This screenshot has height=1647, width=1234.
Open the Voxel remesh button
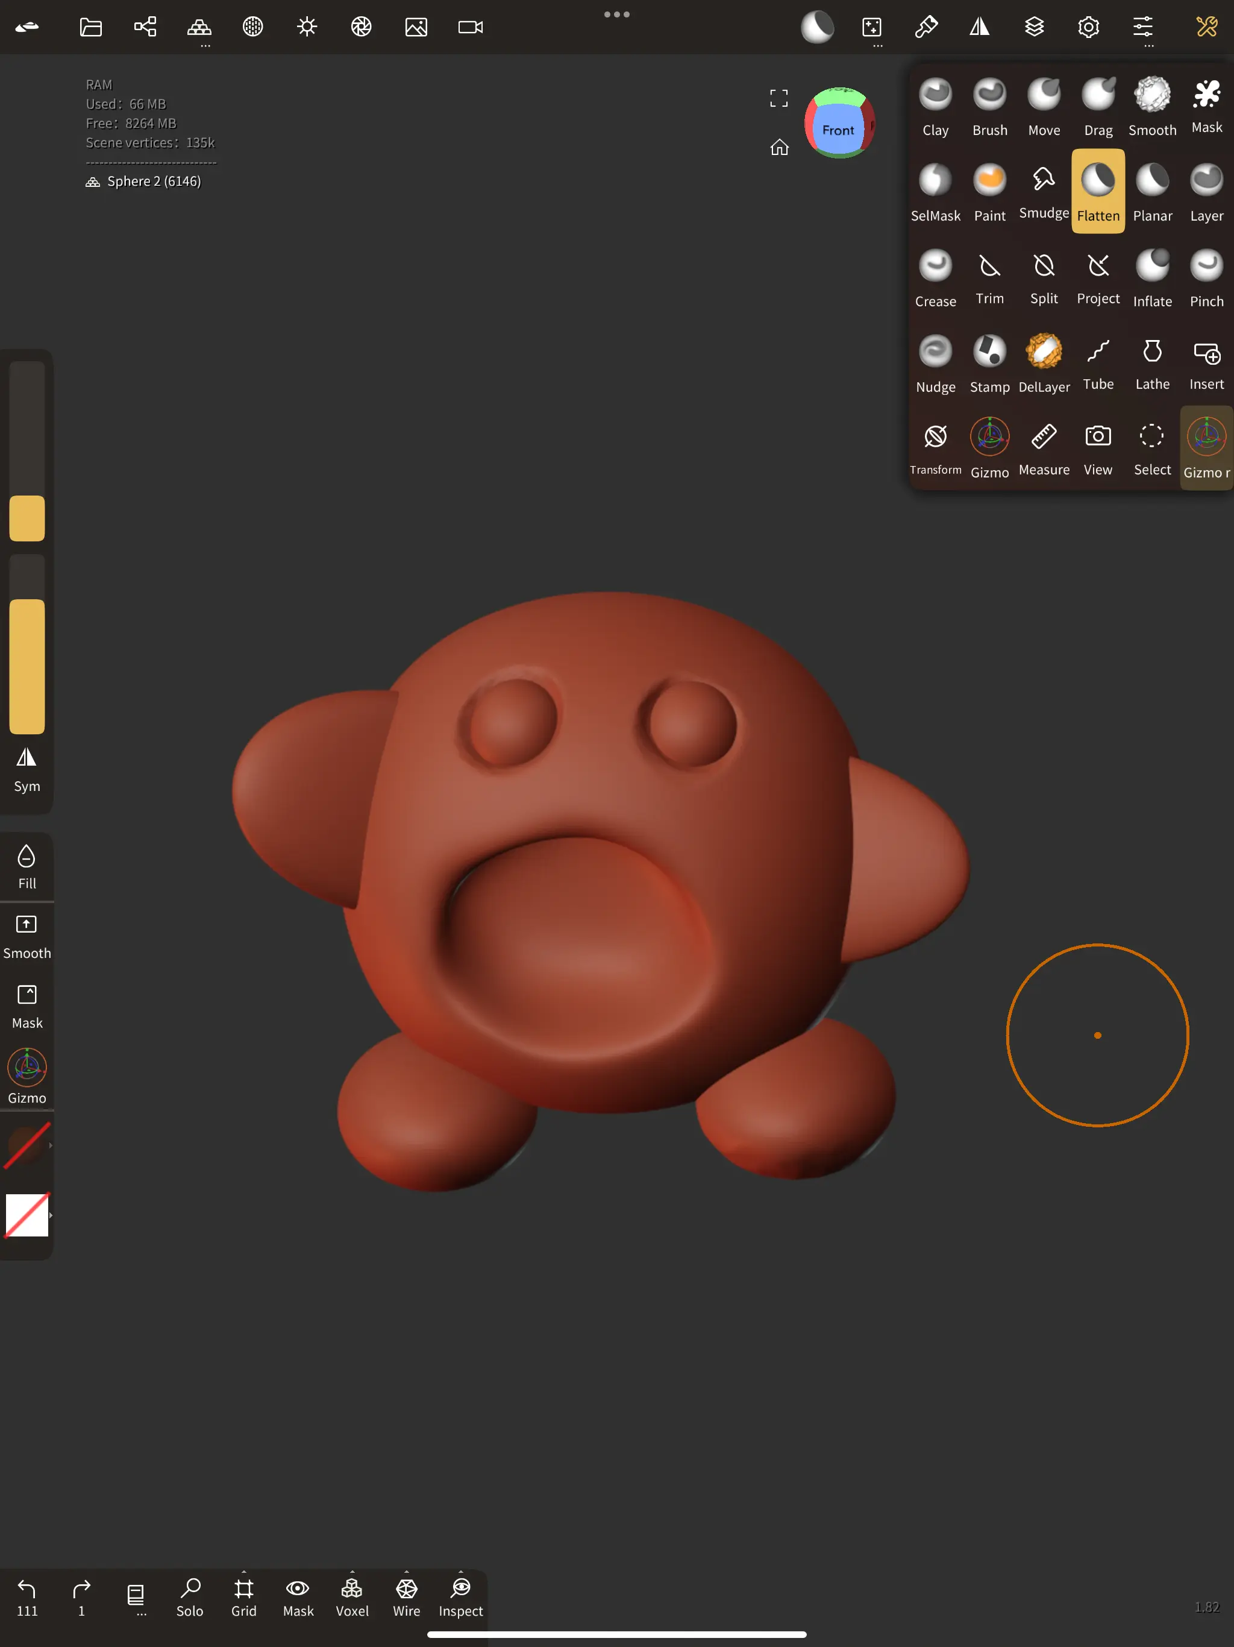pos(352,1599)
